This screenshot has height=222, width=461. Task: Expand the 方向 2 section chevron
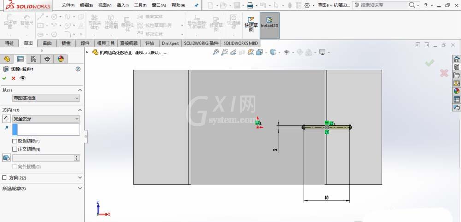point(80,178)
